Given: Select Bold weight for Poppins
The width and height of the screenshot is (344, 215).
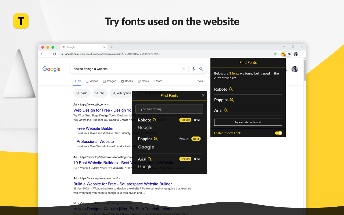Looking at the screenshot, I should tap(196, 139).
